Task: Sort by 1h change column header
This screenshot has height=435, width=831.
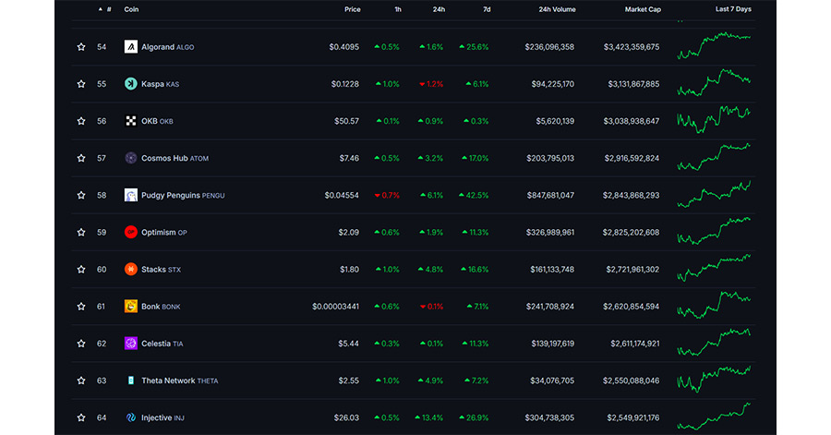Action: [398, 9]
